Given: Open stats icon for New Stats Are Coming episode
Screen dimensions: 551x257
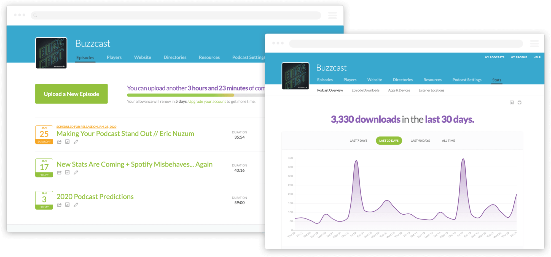Looking at the screenshot, I should [x=67, y=173].
